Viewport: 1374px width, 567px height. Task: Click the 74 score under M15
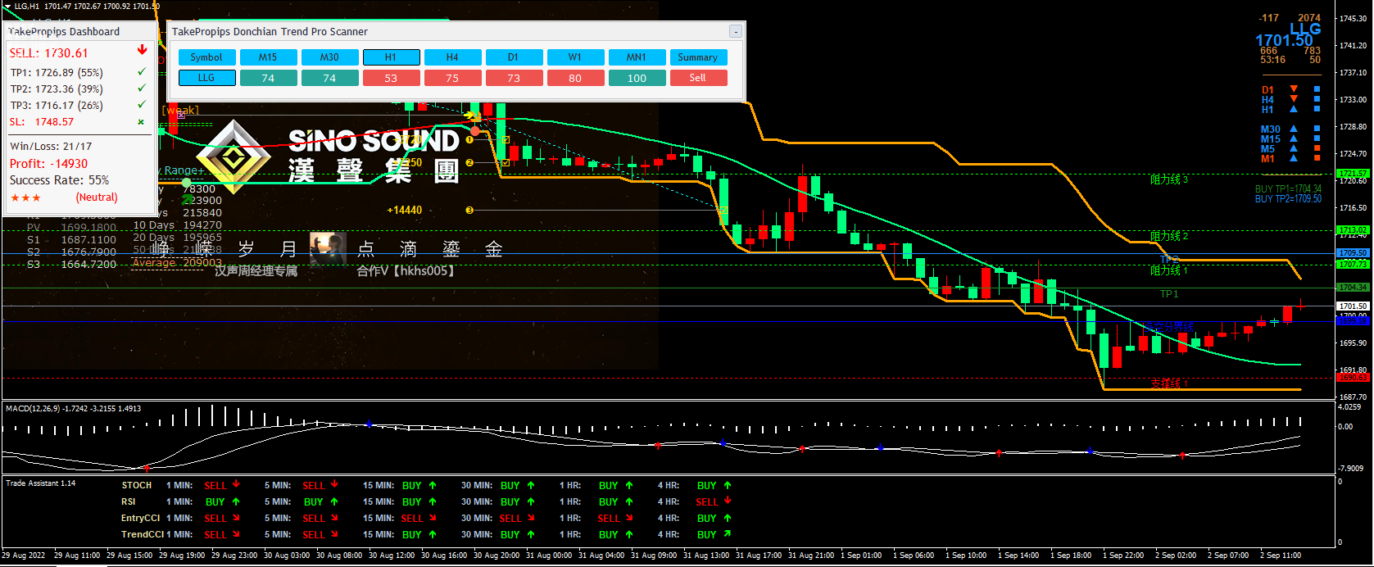[x=268, y=78]
